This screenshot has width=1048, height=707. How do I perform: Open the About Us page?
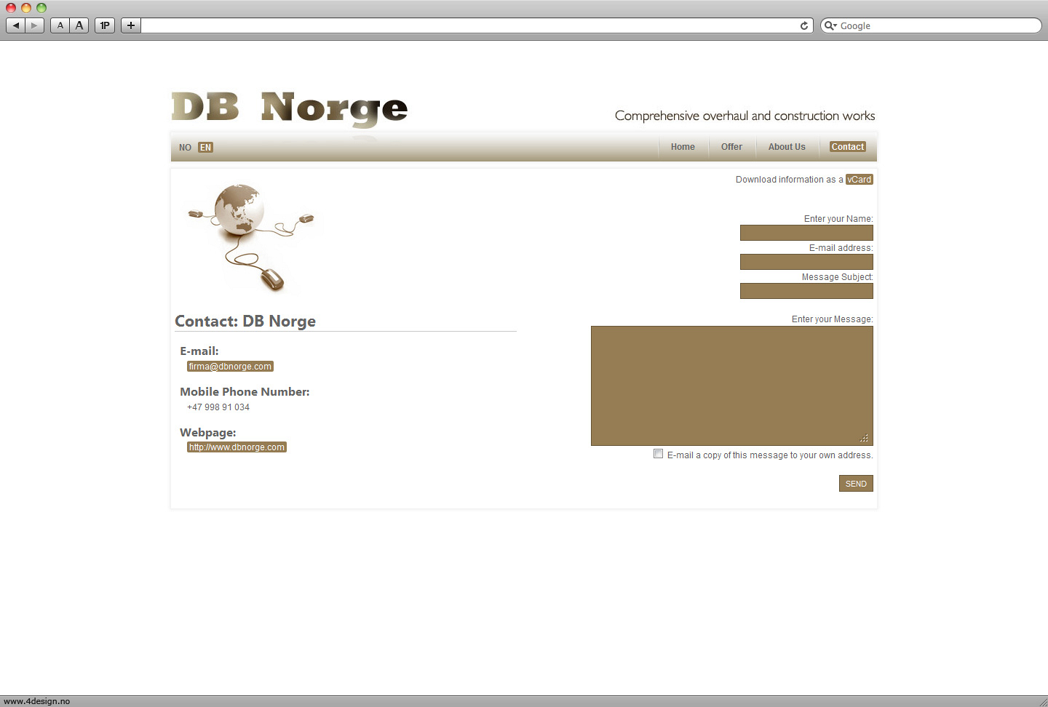pyautogui.click(x=787, y=147)
